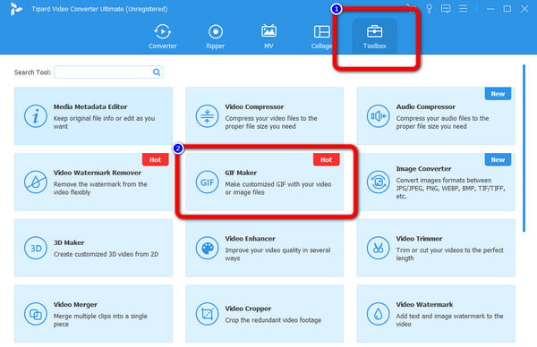
Task: Open the Video Enhancer tool
Action: (x=264, y=248)
